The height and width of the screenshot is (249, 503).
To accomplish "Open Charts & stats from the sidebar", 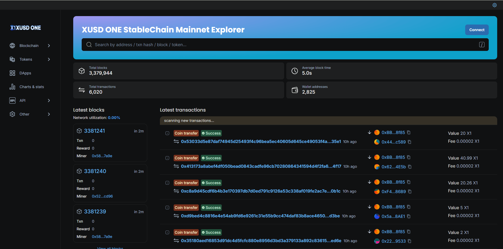I will point(32,87).
